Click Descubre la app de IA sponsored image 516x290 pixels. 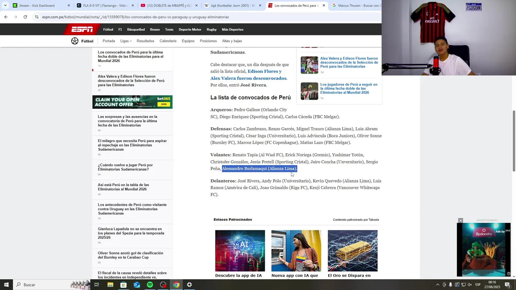[x=240, y=251]
